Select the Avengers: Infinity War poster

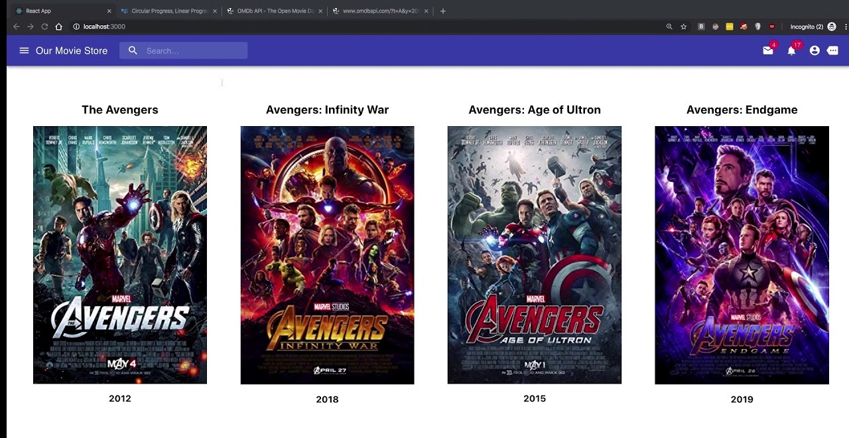coord(327,255)
